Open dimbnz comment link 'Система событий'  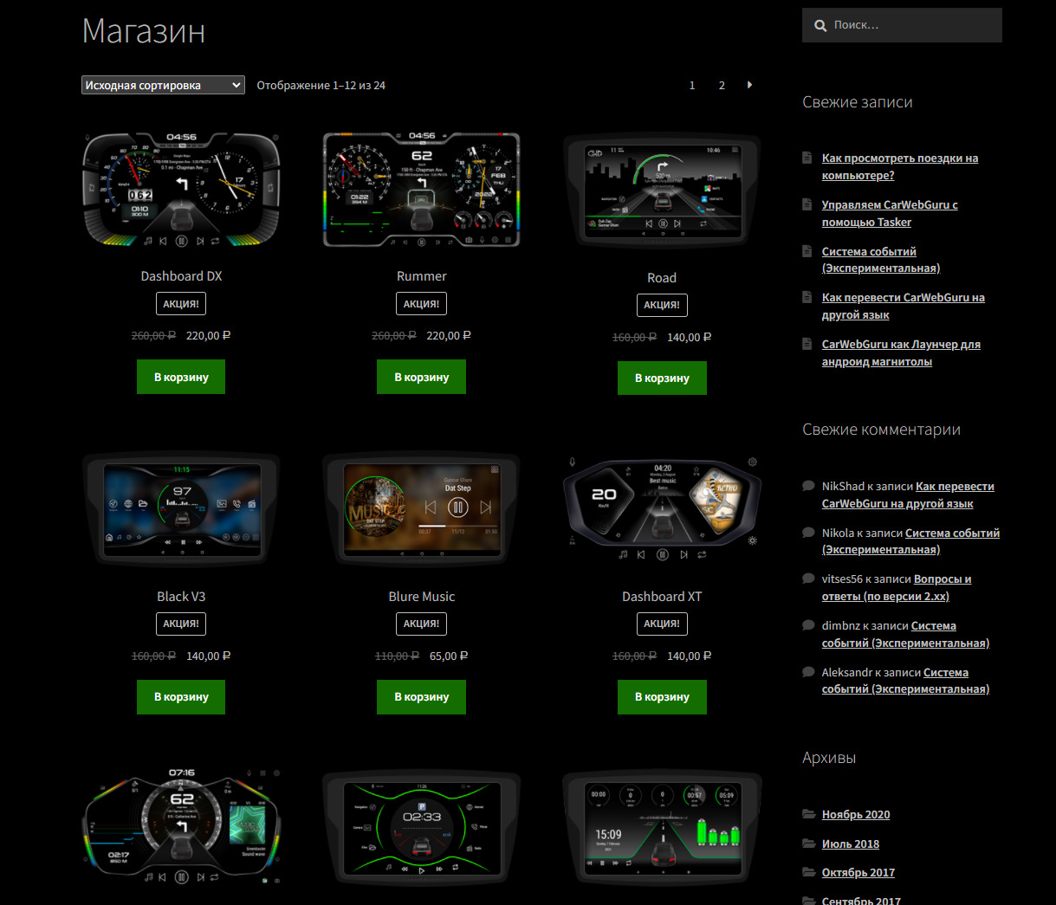point(905,634)
